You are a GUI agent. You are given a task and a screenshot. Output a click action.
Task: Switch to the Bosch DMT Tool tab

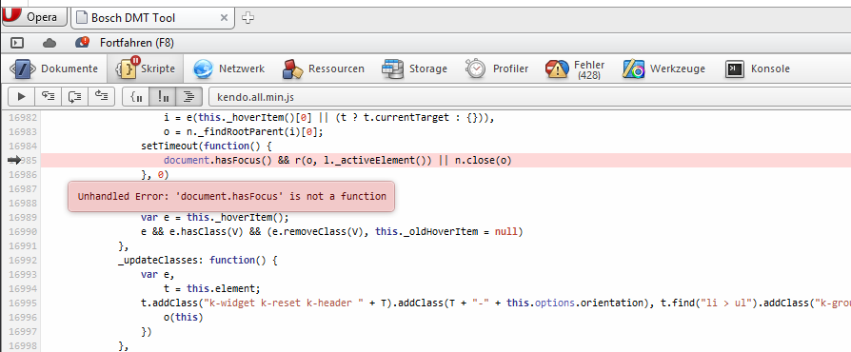146,18
